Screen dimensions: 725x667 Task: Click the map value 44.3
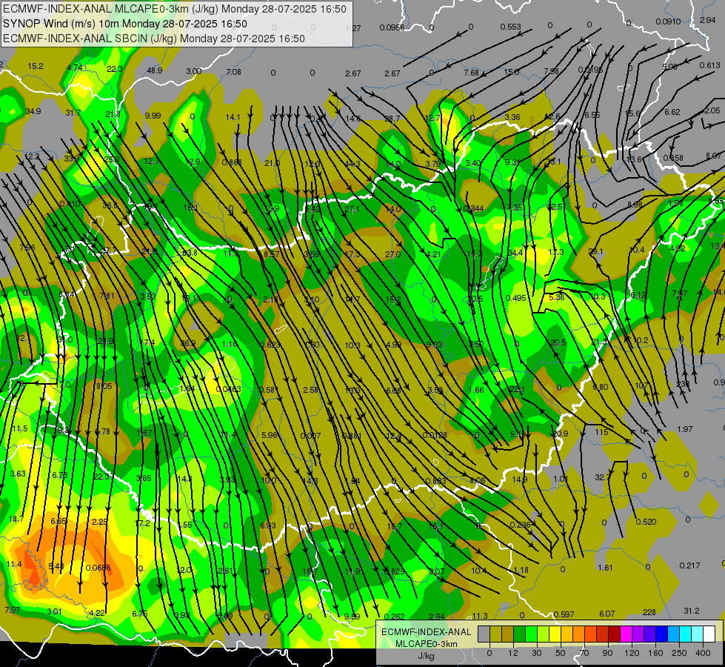[x=353, y=164]
